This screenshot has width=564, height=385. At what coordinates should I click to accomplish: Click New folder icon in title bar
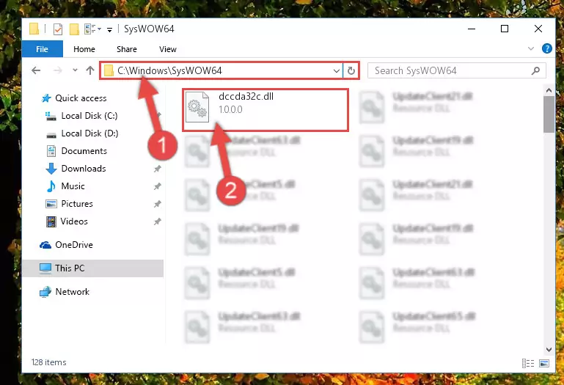[x=74, y=29]
